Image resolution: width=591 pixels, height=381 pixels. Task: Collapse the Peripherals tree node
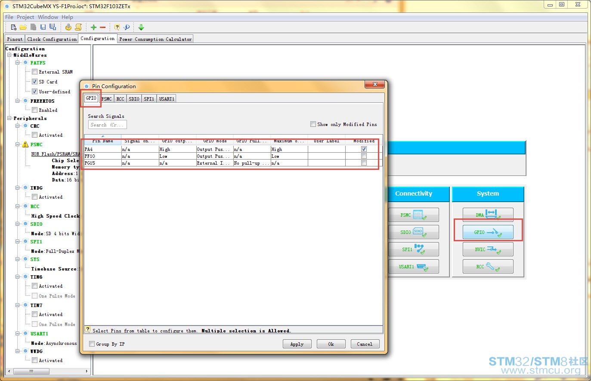tap(9, 118)
